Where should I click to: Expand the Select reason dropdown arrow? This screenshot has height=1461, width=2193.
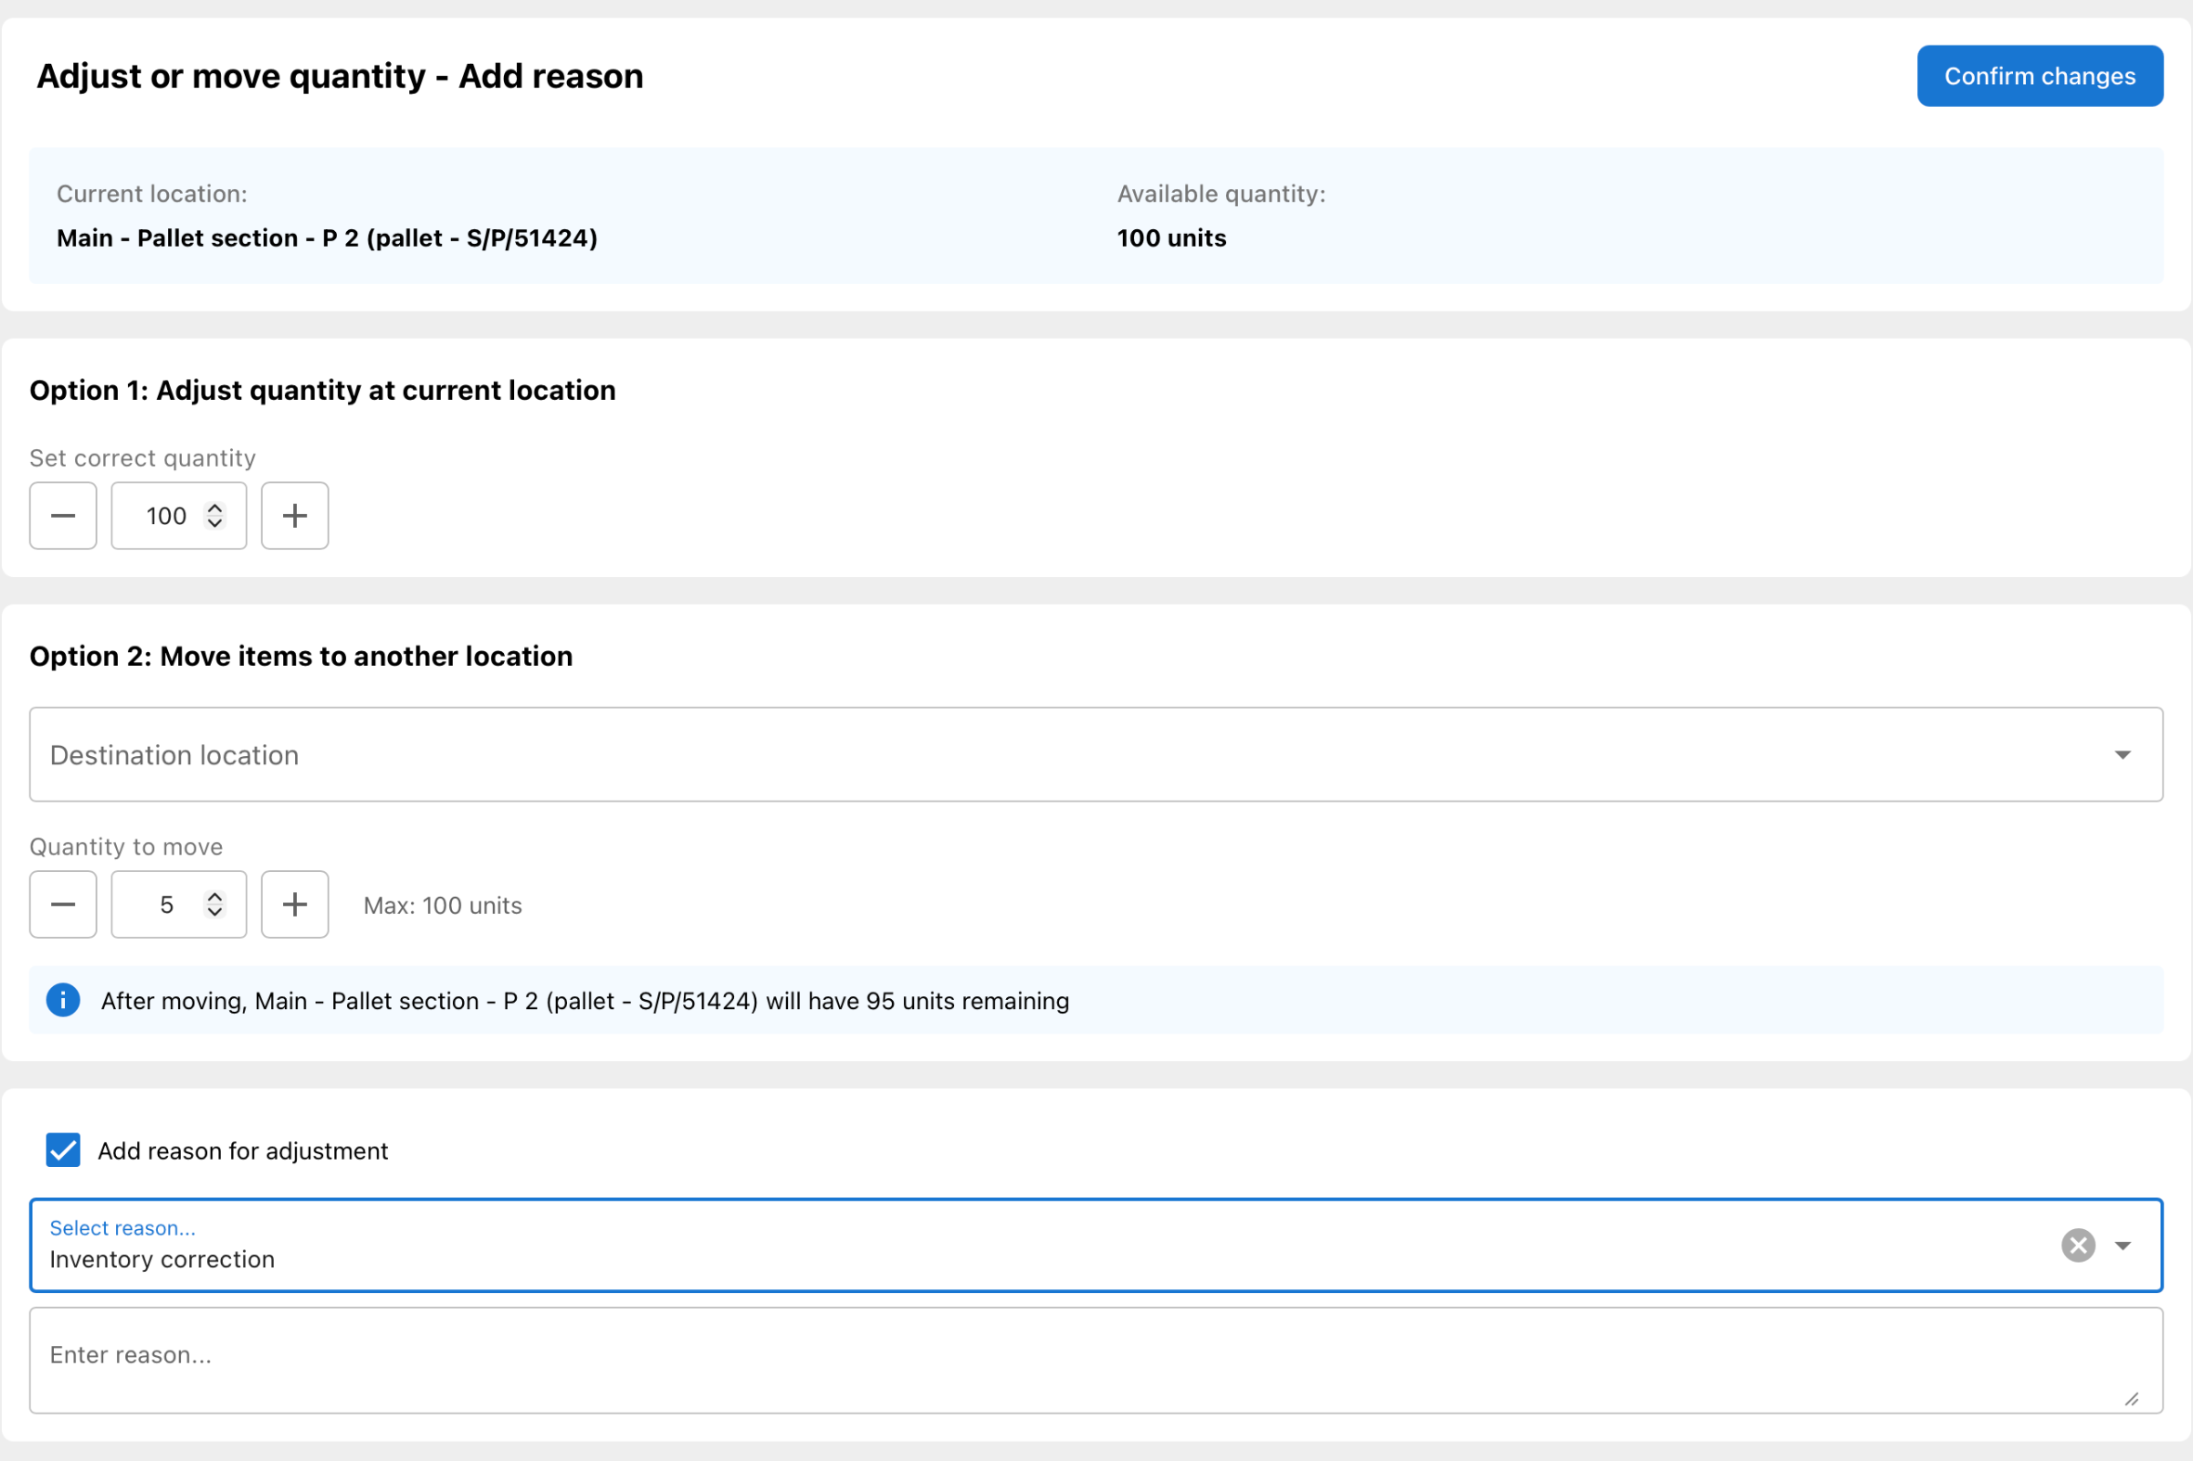(x=2122, y=1245)
